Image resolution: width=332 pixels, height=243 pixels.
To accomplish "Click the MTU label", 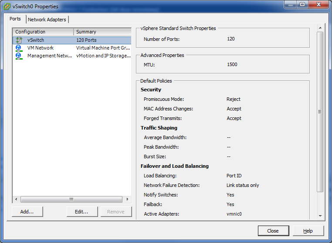I will point(149,65).
